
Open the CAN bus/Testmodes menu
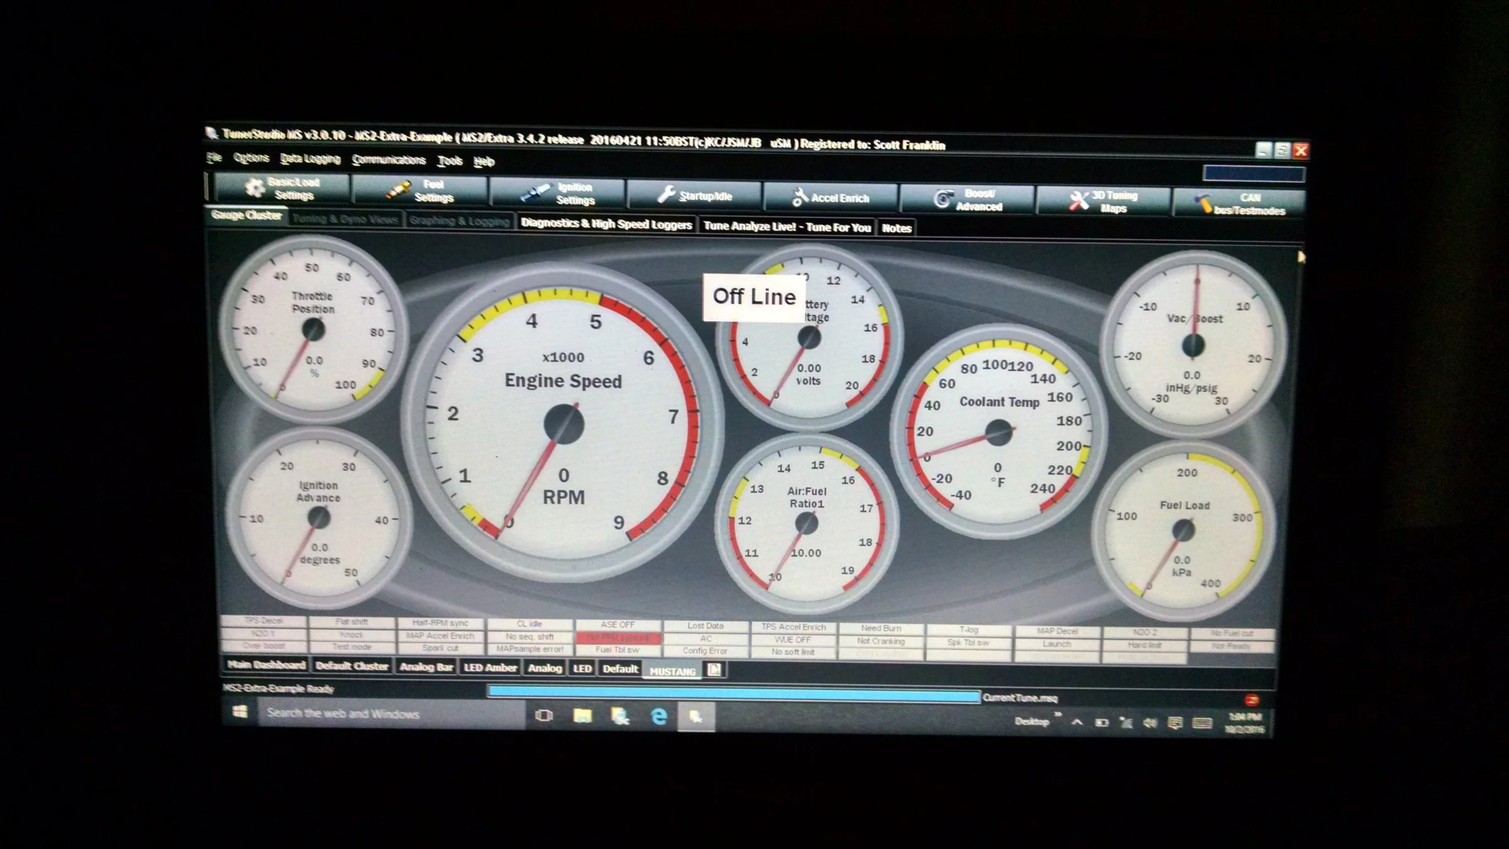(1240, 204)
